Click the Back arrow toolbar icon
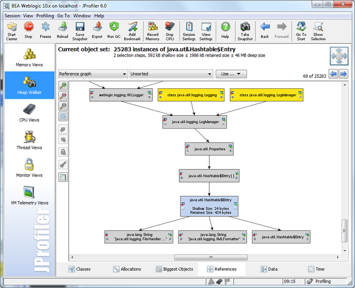355x288 pixels. pos(265,30)
